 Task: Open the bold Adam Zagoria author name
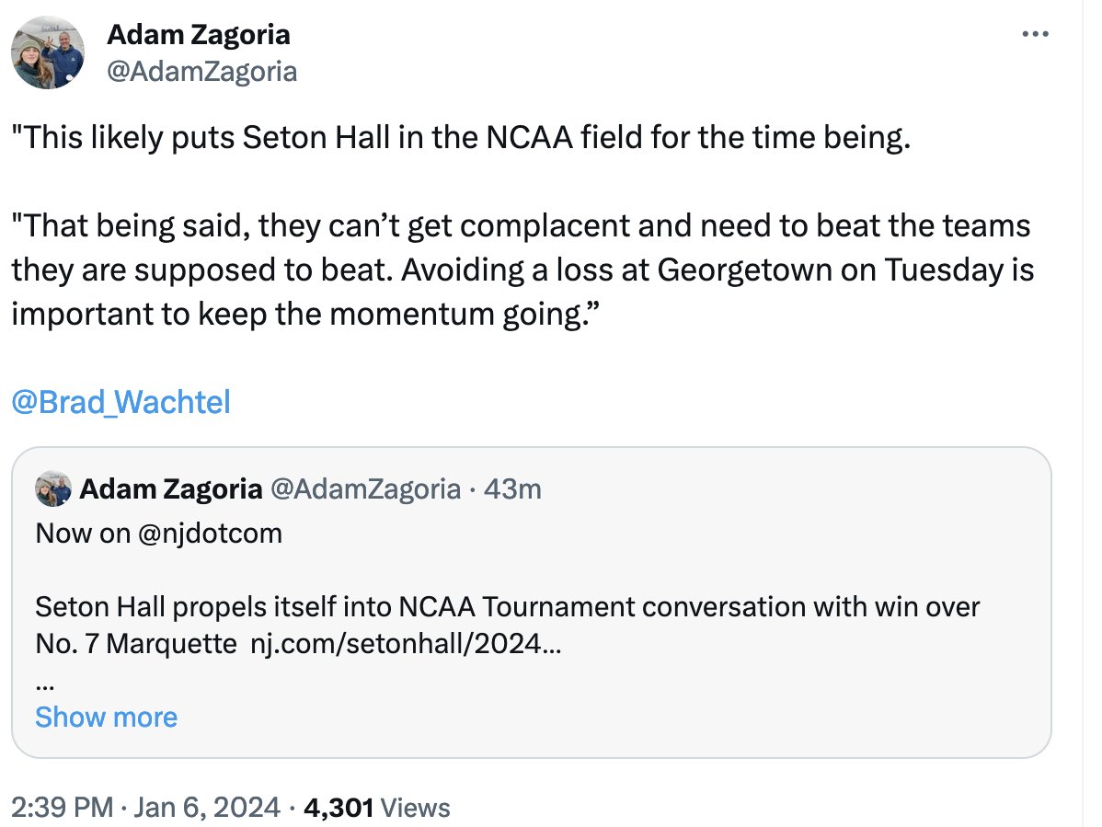click(x=199, y=35)
